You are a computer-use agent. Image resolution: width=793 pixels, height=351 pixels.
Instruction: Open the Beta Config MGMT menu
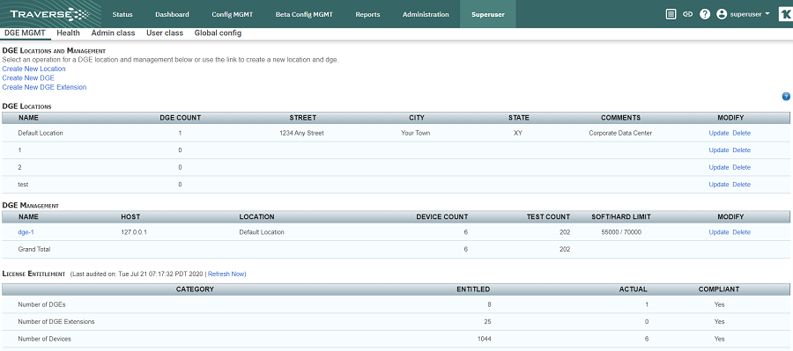(304, 14)
